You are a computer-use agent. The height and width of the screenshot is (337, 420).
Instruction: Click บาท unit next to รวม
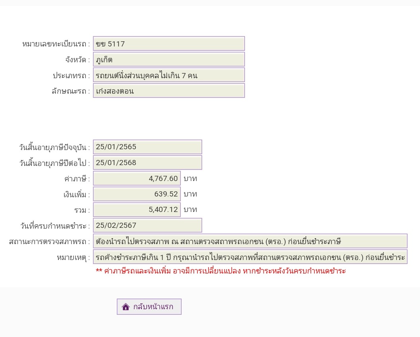[190, 210]
